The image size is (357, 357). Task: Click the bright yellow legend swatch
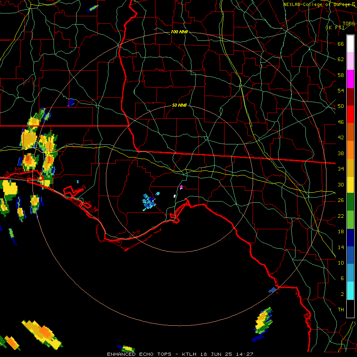(x=350, y=184)
